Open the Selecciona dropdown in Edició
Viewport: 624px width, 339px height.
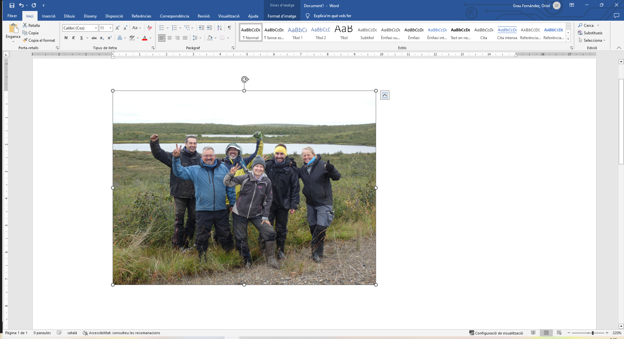pos(592,40)
